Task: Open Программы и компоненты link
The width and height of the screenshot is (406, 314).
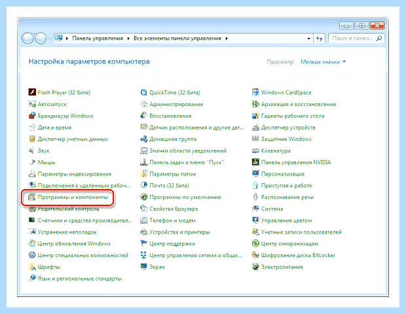Action: coord(73,197)
